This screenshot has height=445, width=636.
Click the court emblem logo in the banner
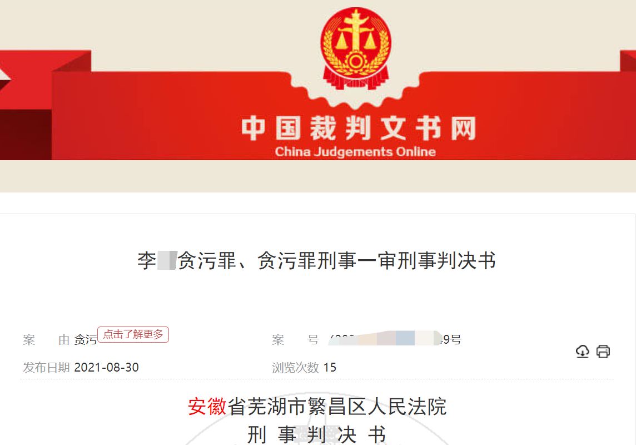pos(356,48)
